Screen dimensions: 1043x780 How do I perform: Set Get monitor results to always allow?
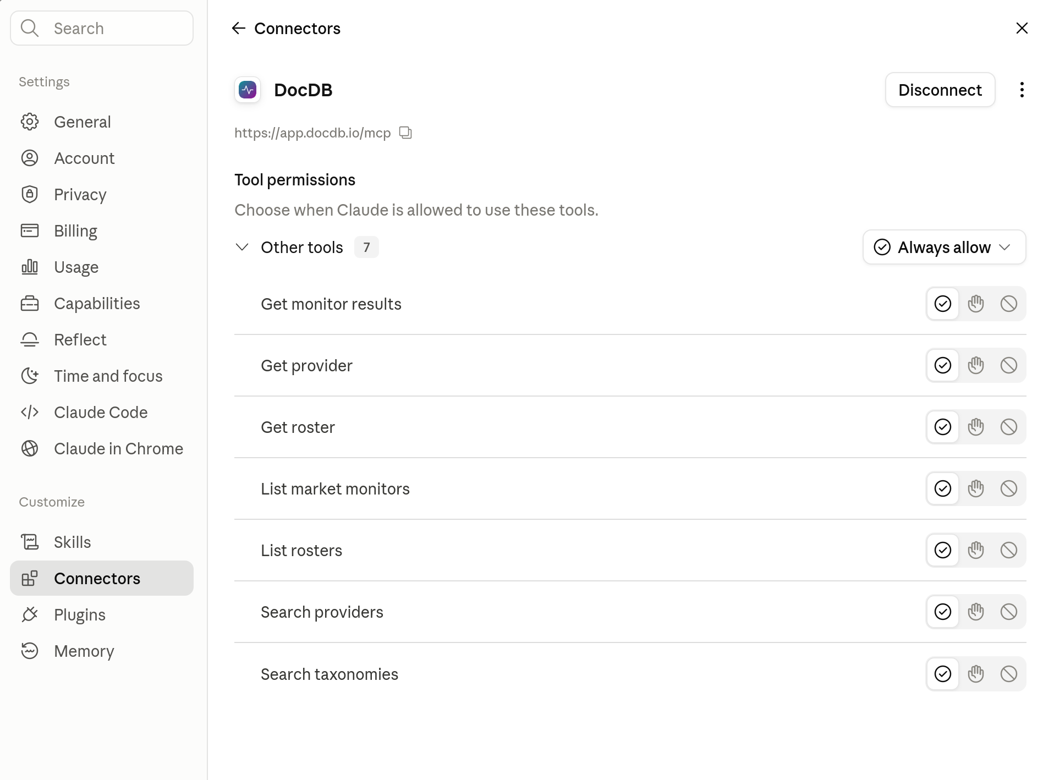943,304
